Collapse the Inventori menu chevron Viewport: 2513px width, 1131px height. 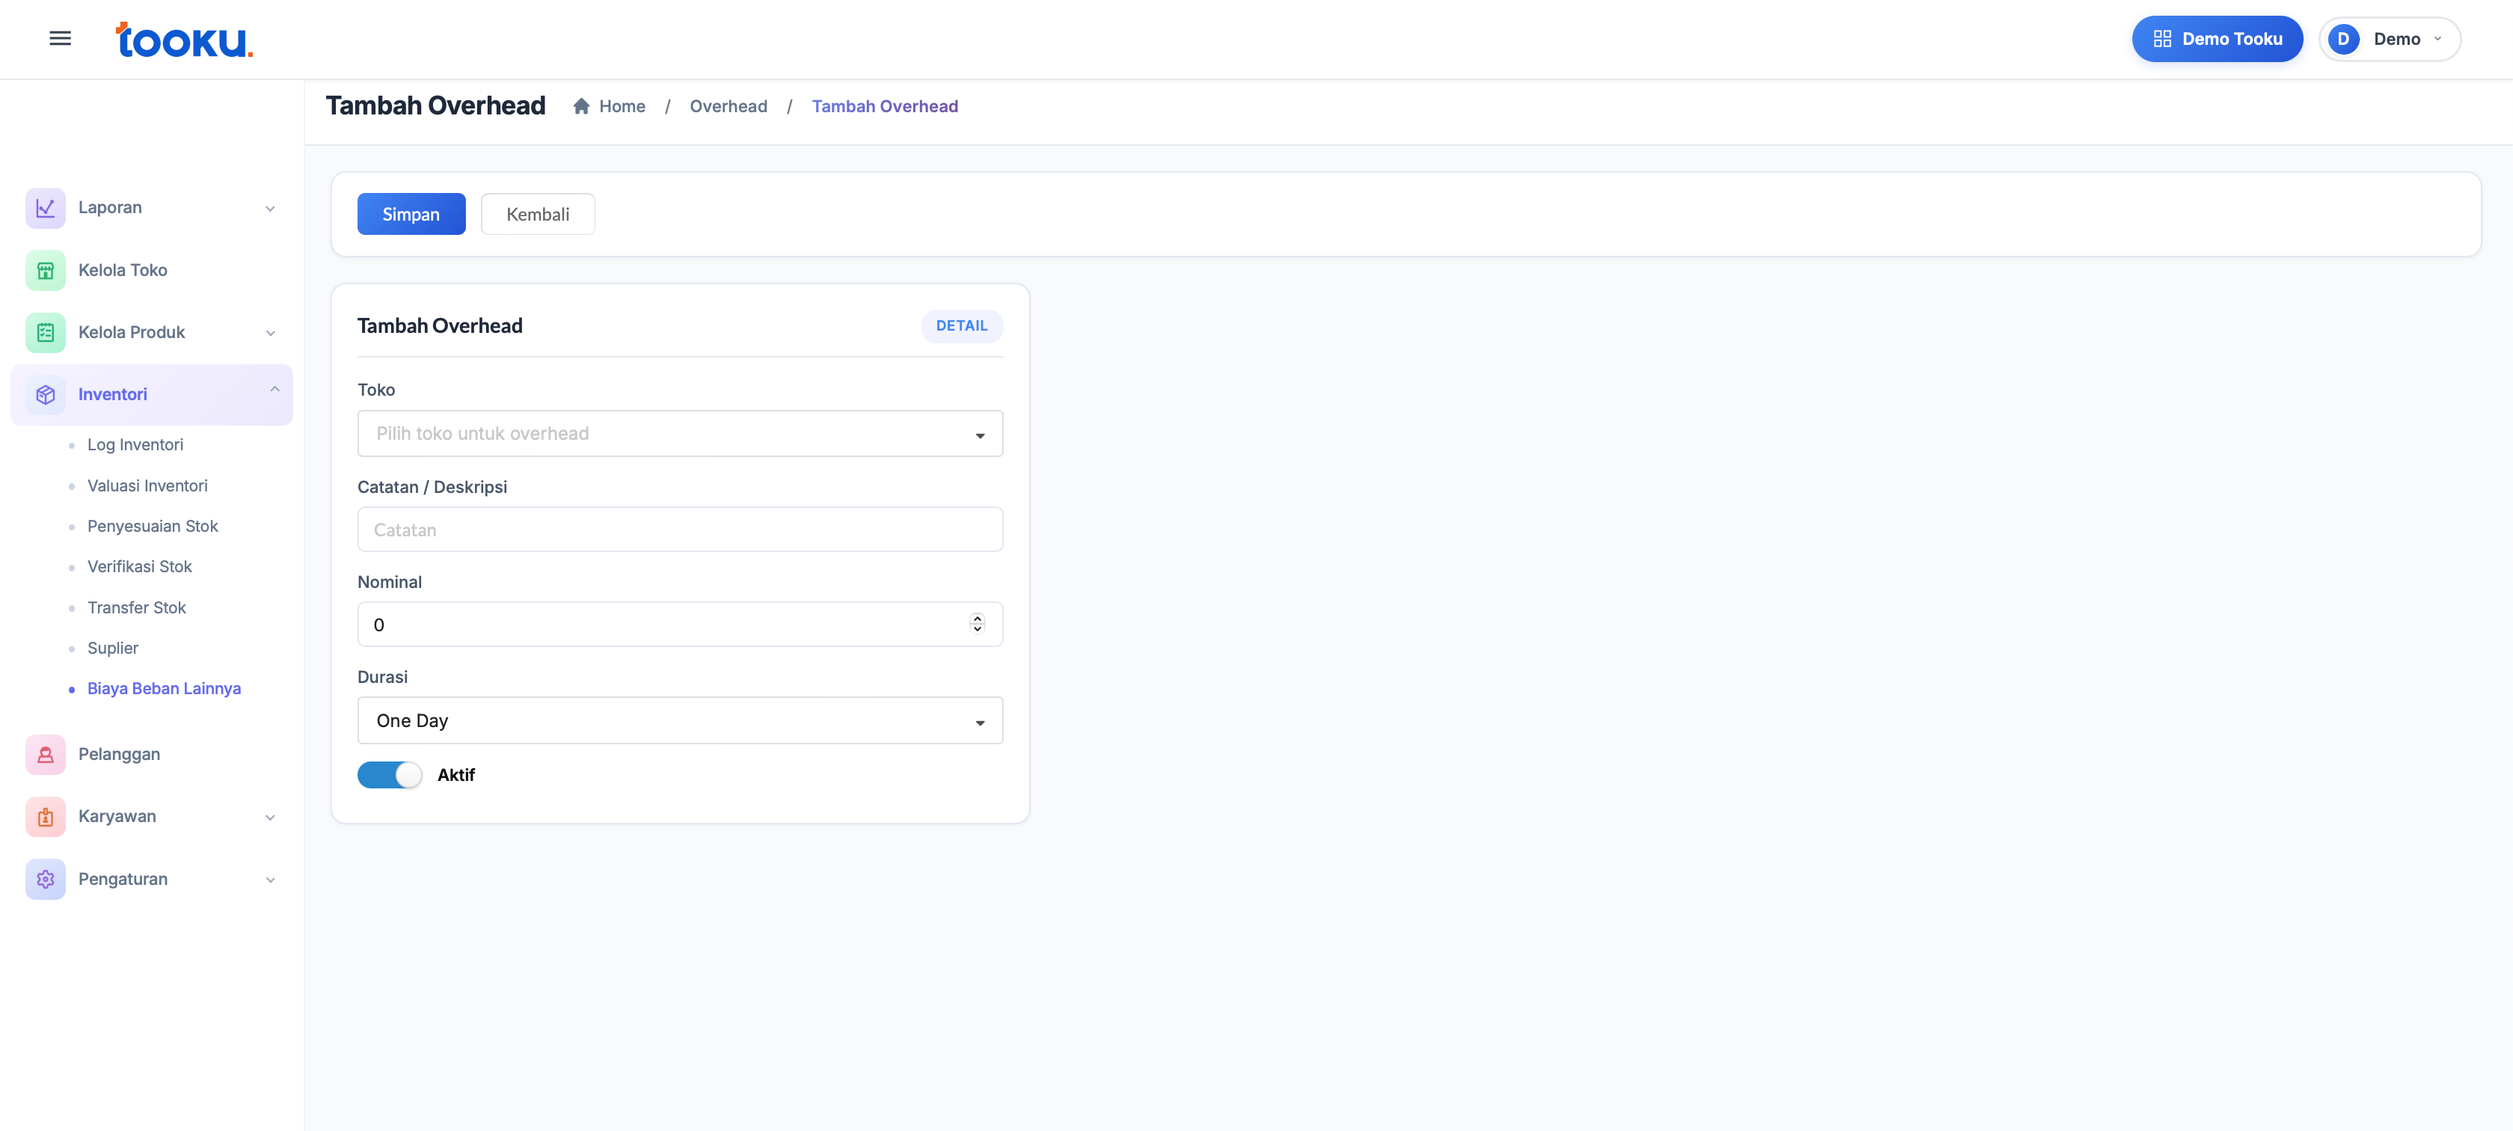click(x=274, y=390)
